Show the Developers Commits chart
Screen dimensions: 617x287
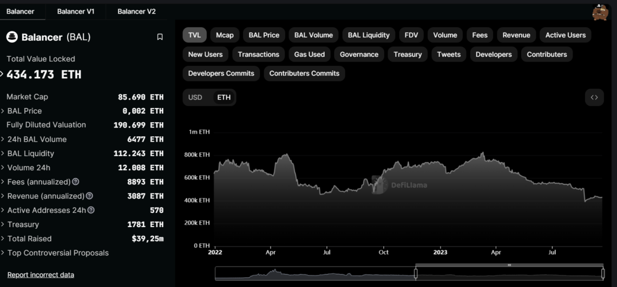(x=221, y=74)
